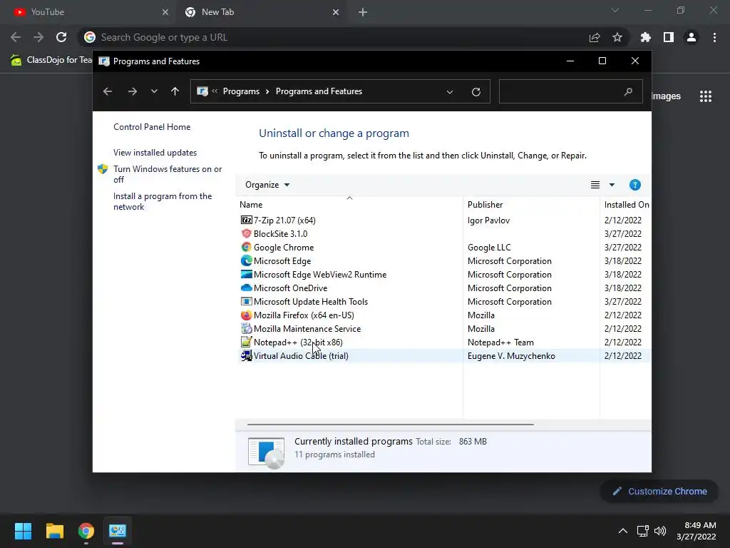Click the 7-Zip program icon

pos(246,220)
